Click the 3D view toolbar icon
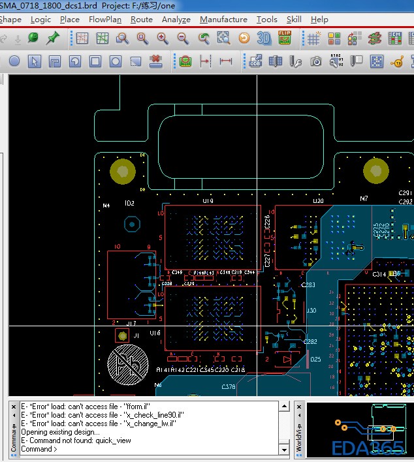This screenshot has height=462, width=414. point(264,38)
